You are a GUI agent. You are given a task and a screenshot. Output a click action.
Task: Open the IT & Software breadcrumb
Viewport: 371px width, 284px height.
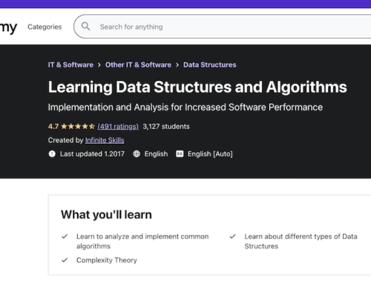click(70, 65)
